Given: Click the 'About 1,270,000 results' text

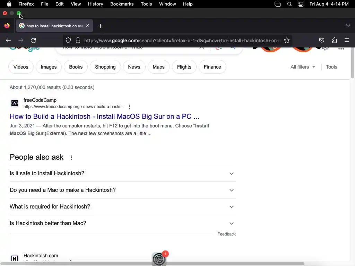Looking at the screenshot, I should [52, 87].
